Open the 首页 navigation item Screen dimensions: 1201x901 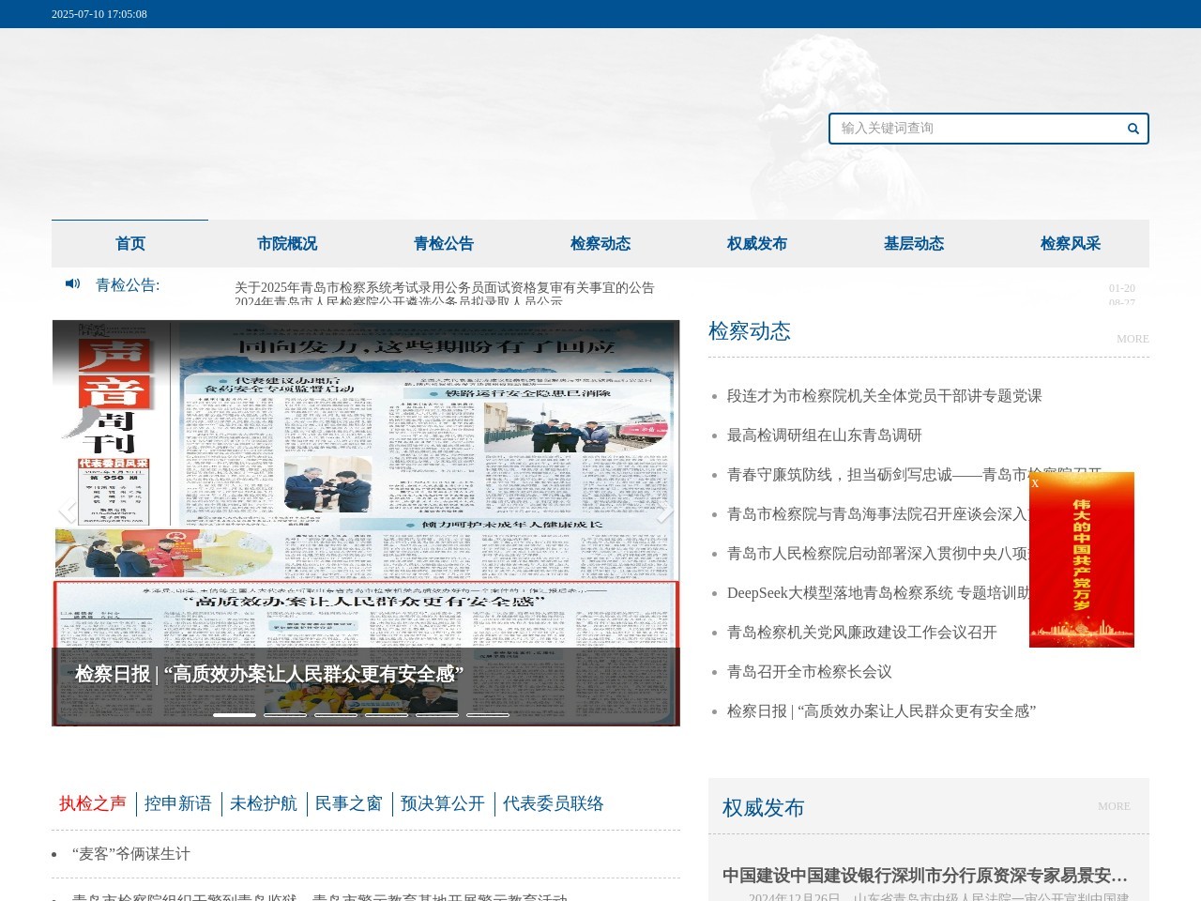point(129,243)
